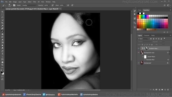Add a layer mask icon
This screenshot has width=172, height=97.
(x=156, y=90)
